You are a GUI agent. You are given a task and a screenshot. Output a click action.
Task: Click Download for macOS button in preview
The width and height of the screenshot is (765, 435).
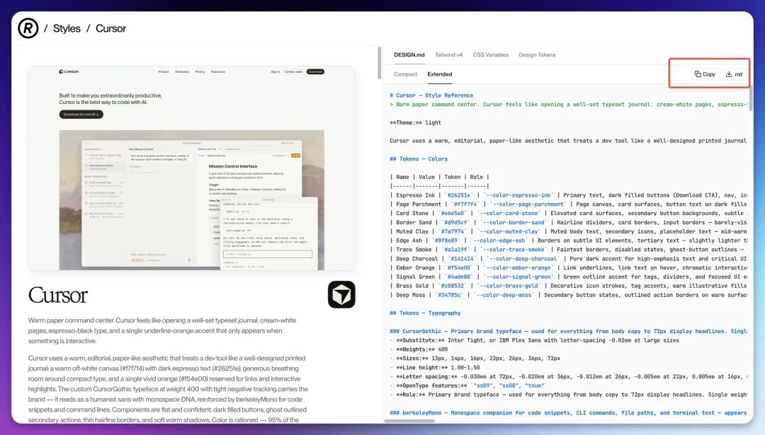click(x=81, y=115)
